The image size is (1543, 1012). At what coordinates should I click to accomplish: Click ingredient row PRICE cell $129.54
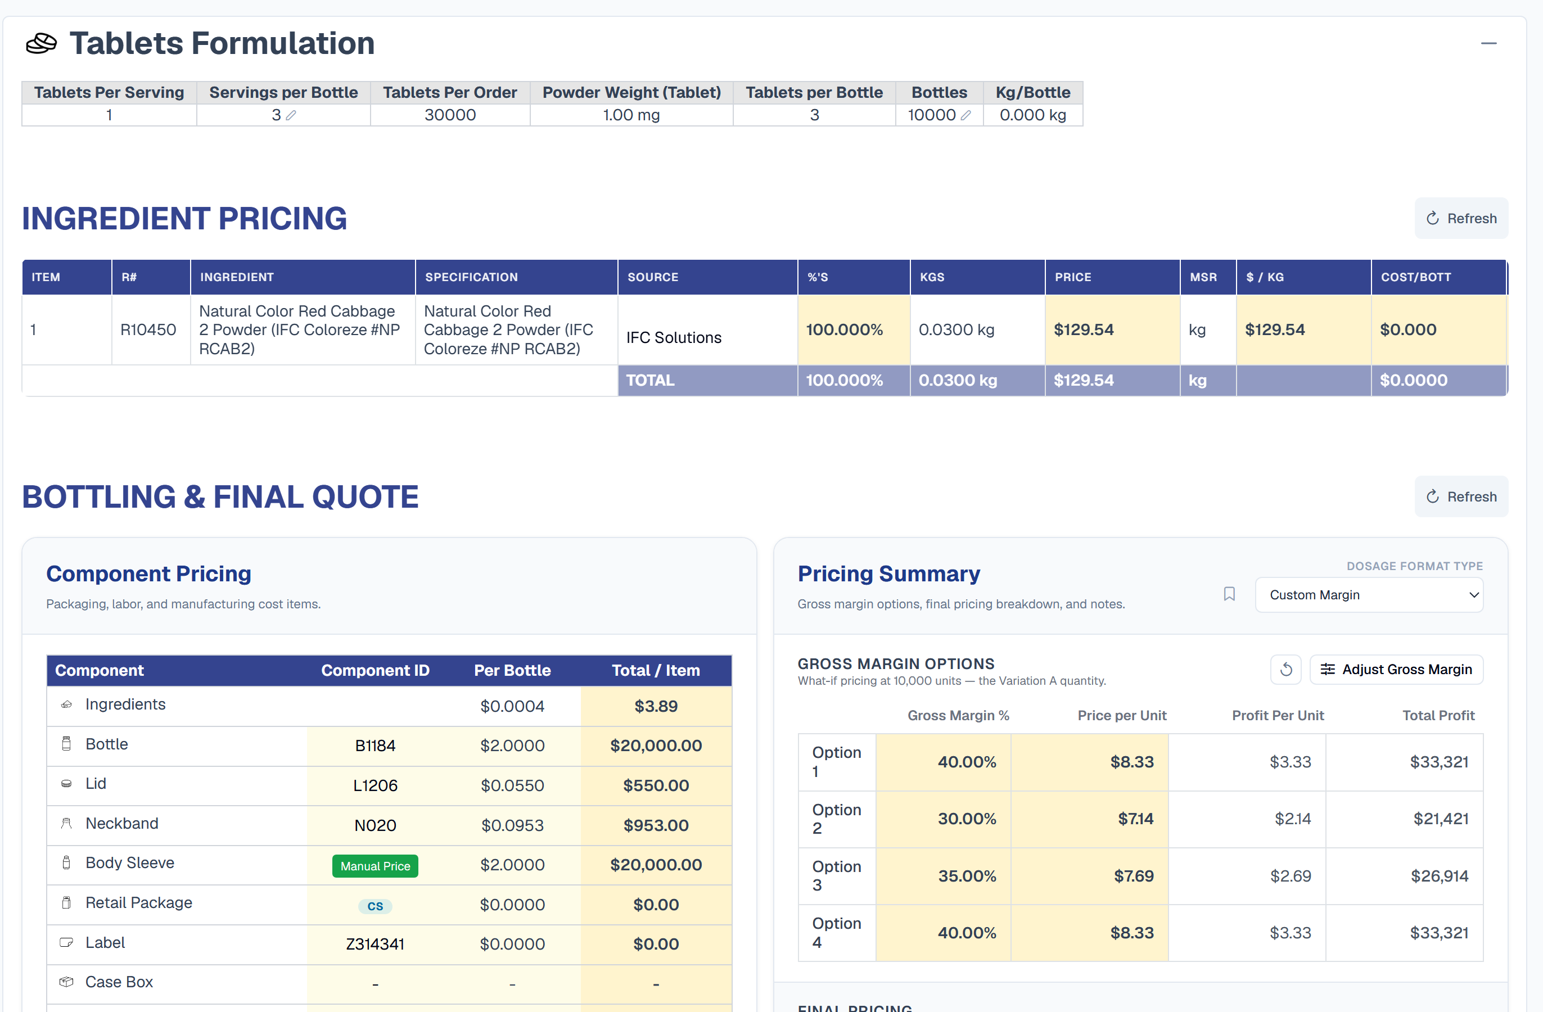[x=1112, y=330]
